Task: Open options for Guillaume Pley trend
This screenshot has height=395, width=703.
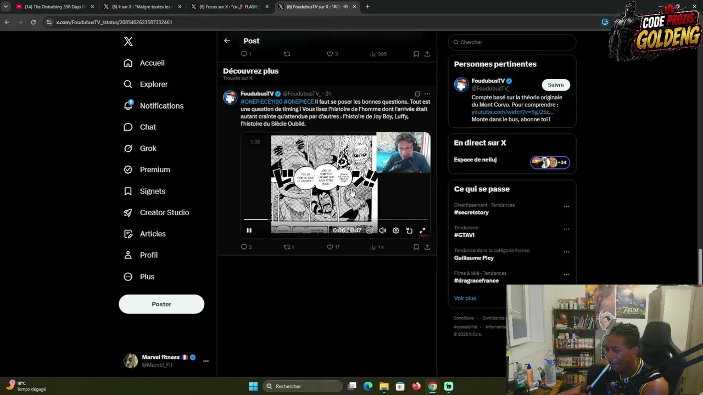Action: click(x=566, y=252)
